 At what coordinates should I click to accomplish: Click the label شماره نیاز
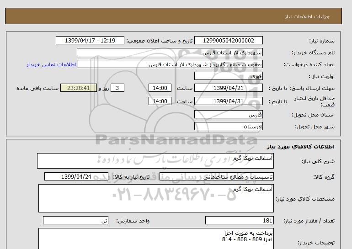322,41
